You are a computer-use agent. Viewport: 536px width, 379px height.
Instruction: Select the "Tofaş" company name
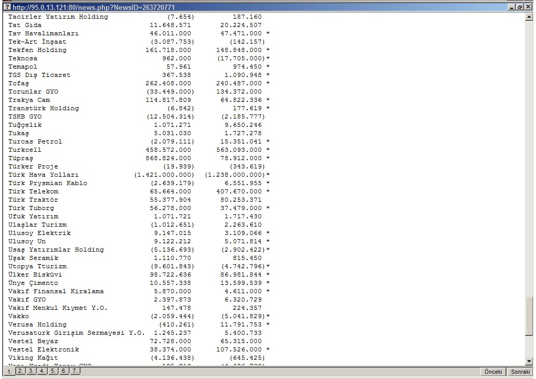[x=19, y=84]
